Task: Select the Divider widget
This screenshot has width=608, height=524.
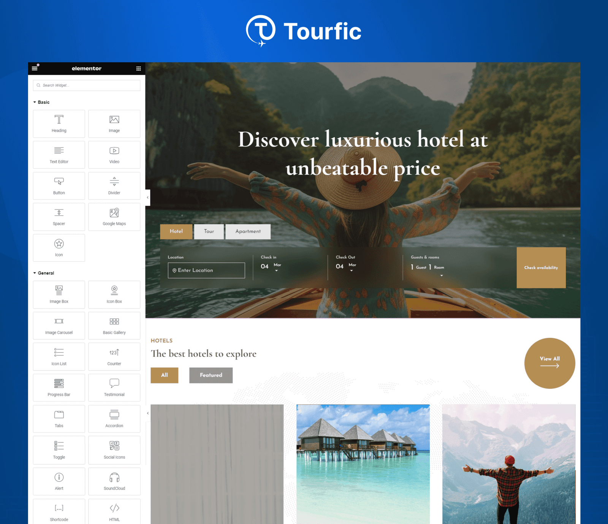Action: point(114,186)
